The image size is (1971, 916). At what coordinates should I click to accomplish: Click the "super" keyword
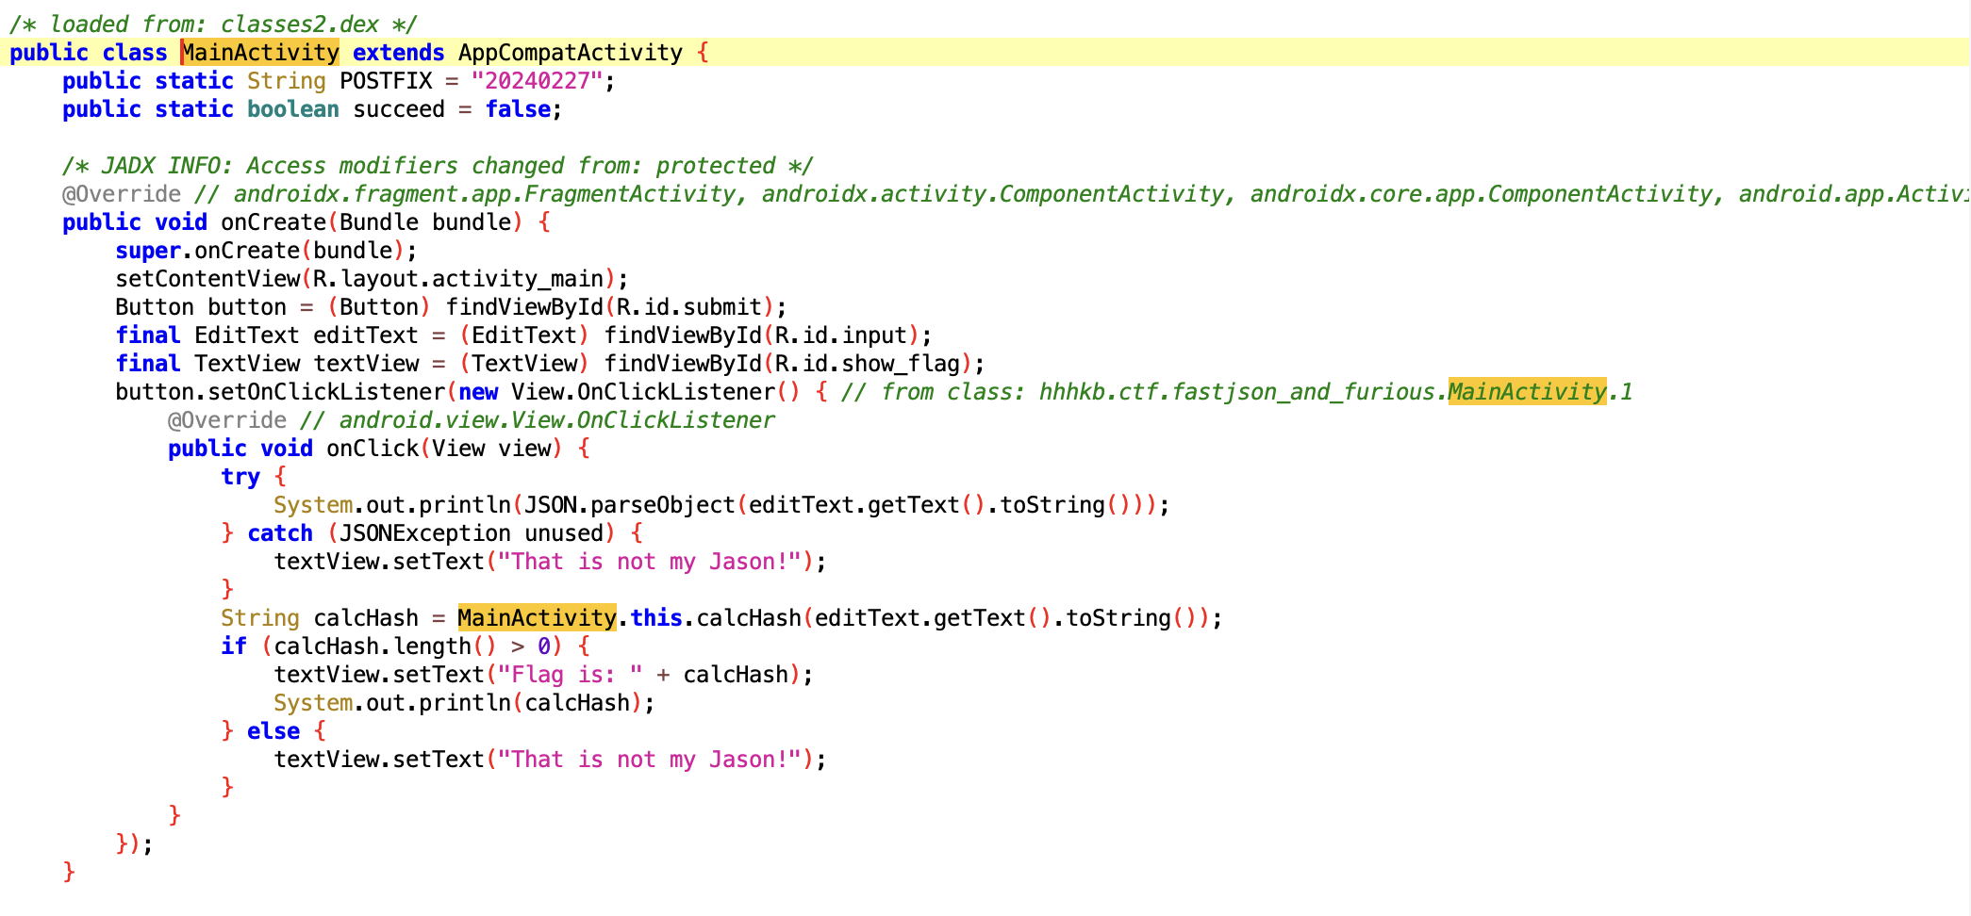pyautogui.click(x=148, y=251)
